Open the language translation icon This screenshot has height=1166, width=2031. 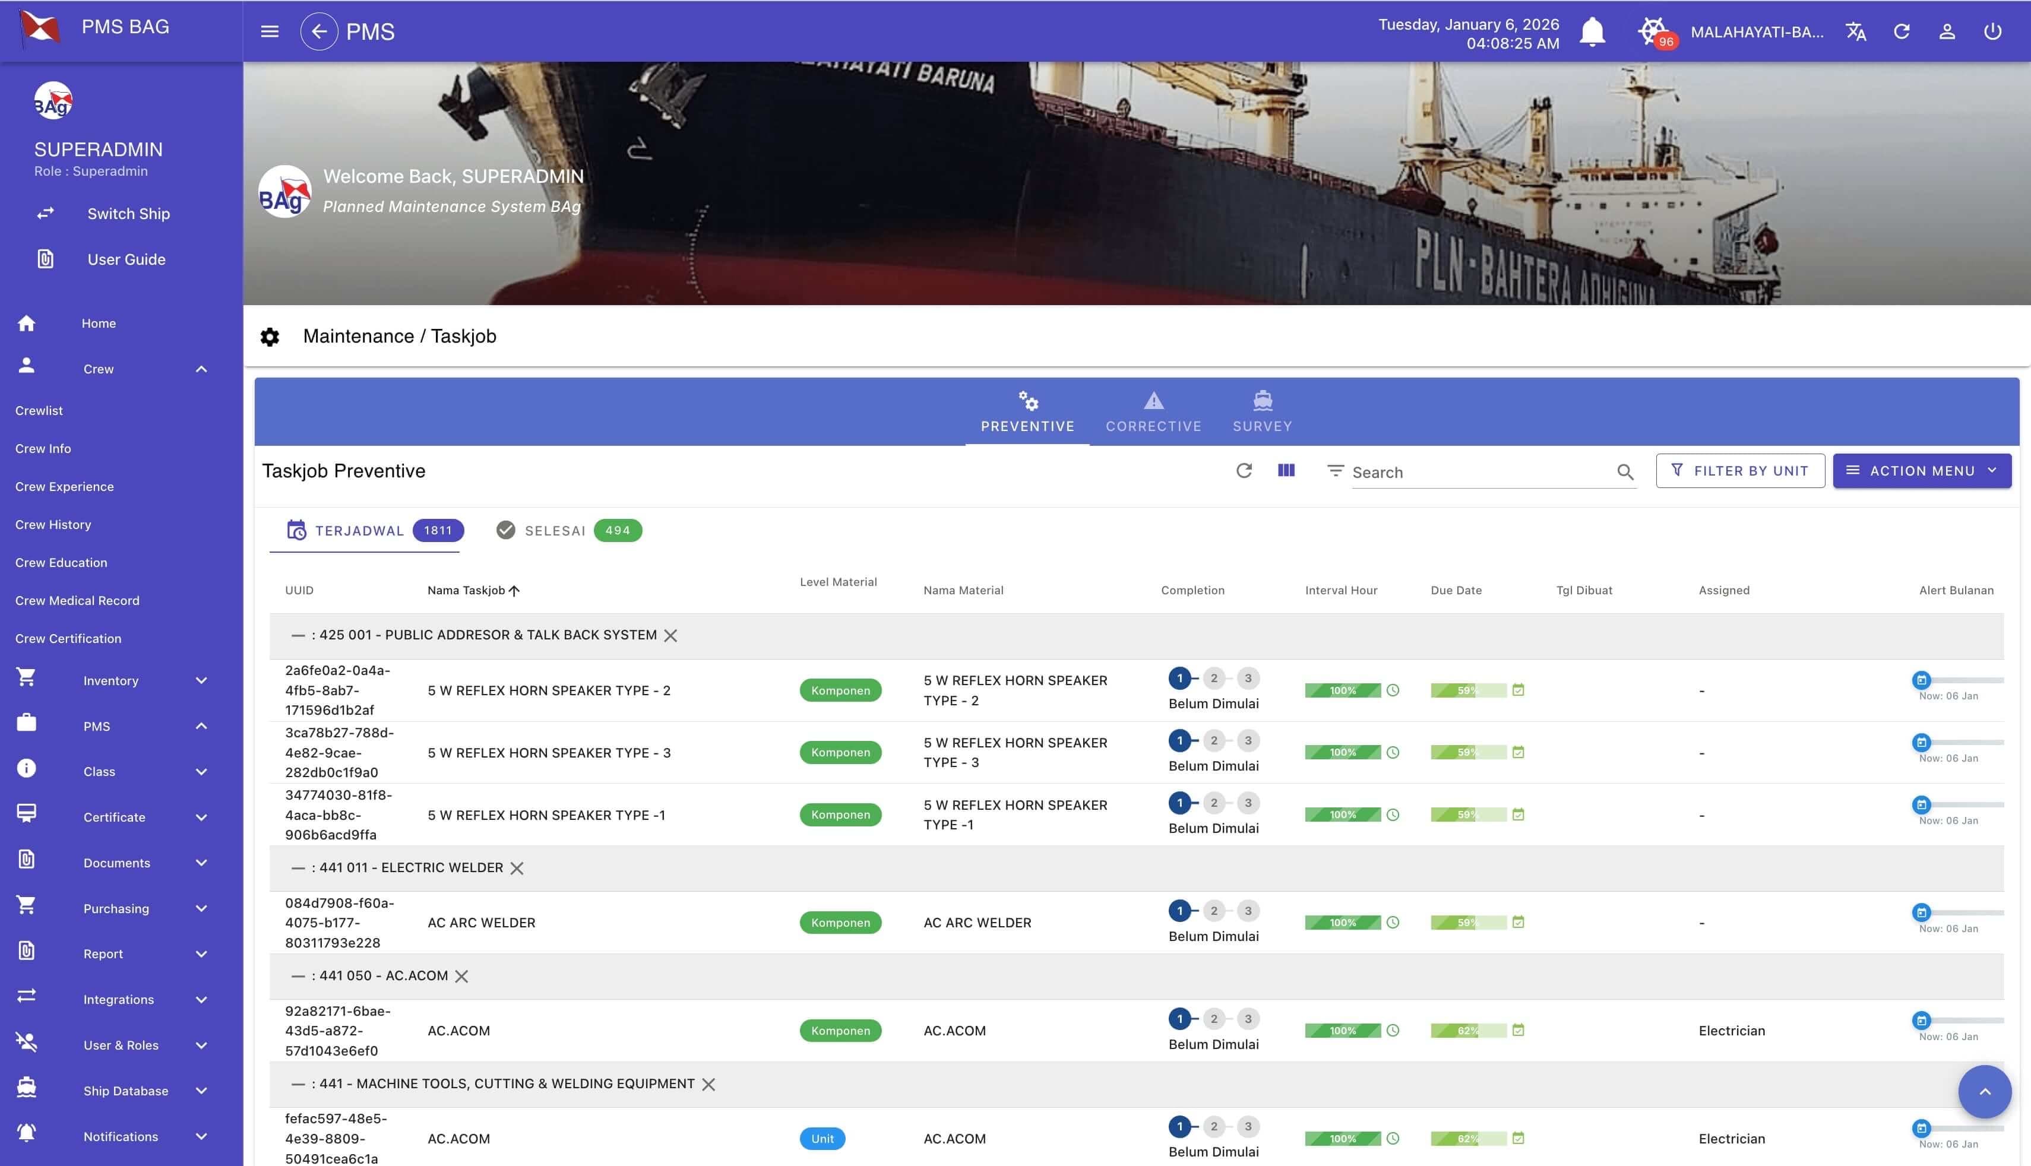[1856, 31]
